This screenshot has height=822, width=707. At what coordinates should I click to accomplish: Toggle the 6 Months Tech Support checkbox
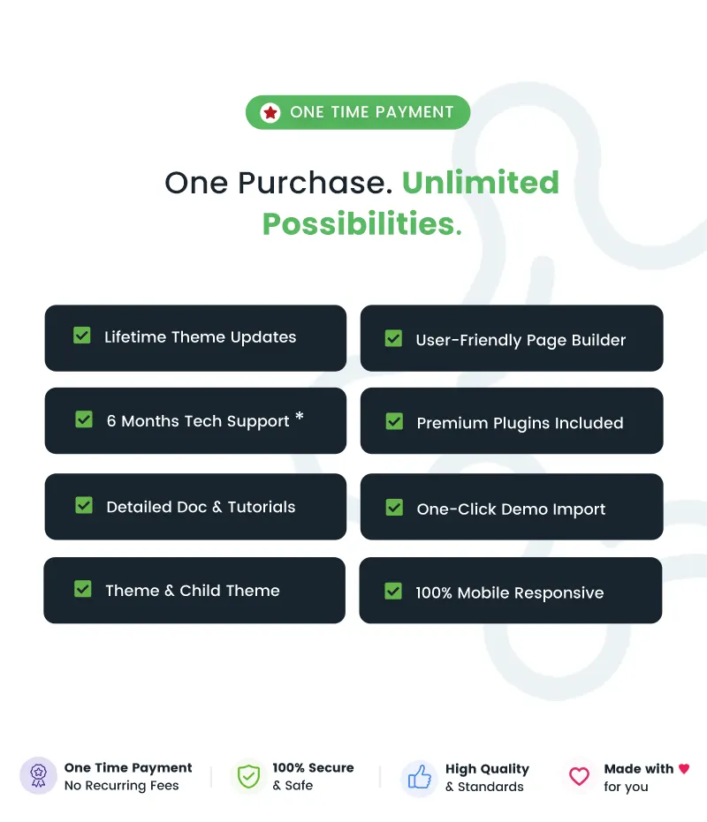point(84,419)
